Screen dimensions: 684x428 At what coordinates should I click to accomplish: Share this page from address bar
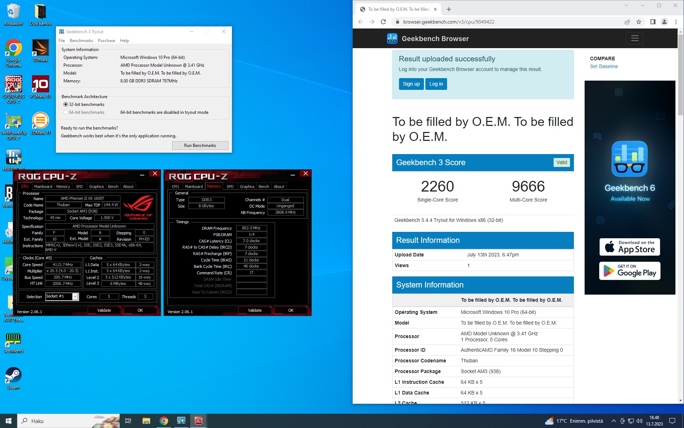[x=627, y=22]
